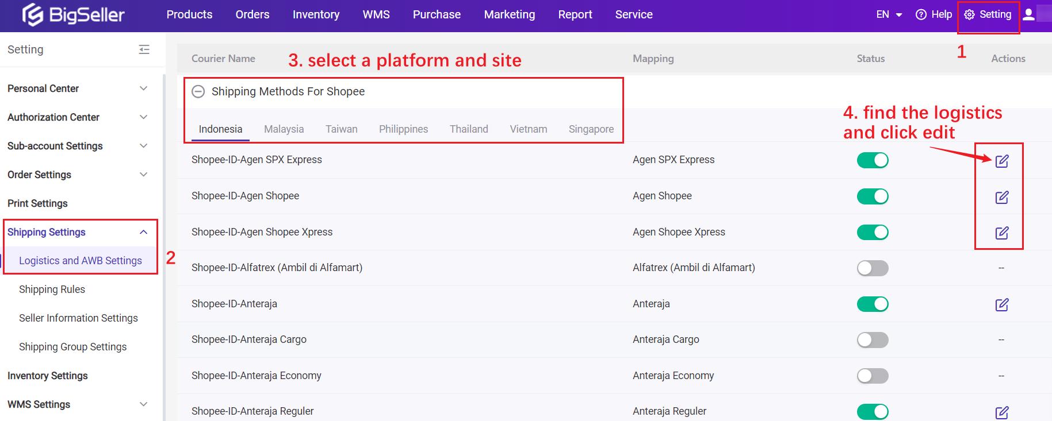Edit Shopee-ID-Anteraja Reguler logistics
The height and width of the screenshot is (421, 1052).
[x=1002, y=412]
